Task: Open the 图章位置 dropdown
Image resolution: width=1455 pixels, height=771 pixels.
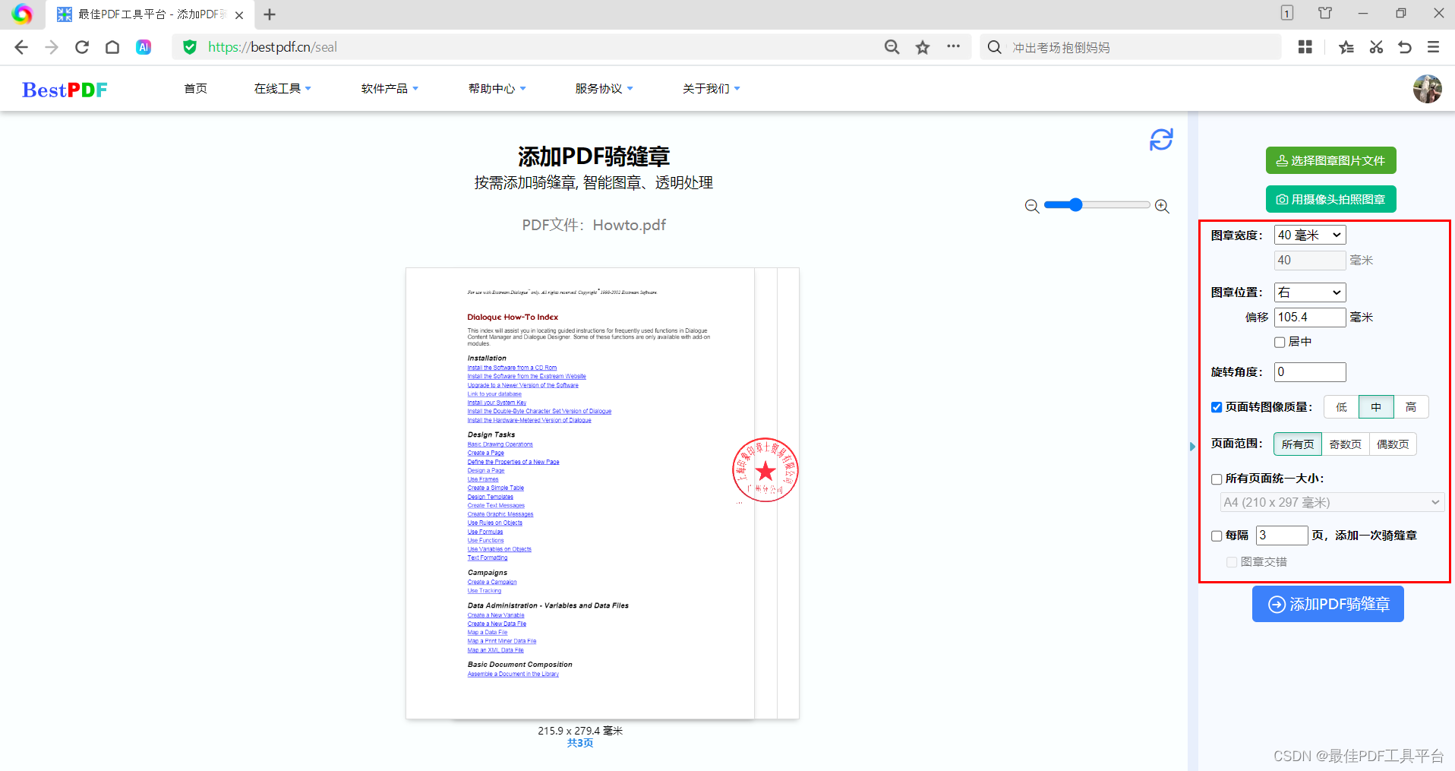Action: coord(1310,292)
